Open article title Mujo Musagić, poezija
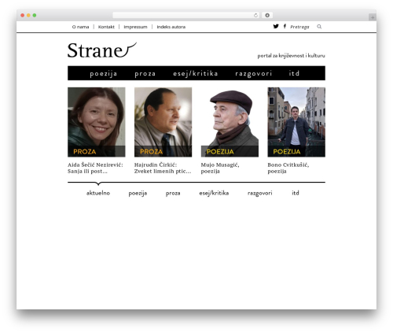Viewport: 393px width, 333px height. [220, 168]
